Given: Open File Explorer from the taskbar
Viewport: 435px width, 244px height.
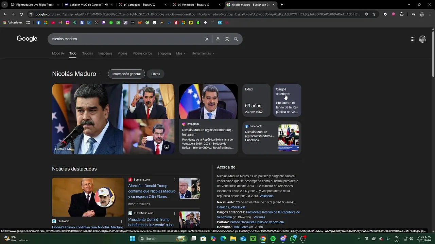Looking at the screenshot, I should (233, 239).
